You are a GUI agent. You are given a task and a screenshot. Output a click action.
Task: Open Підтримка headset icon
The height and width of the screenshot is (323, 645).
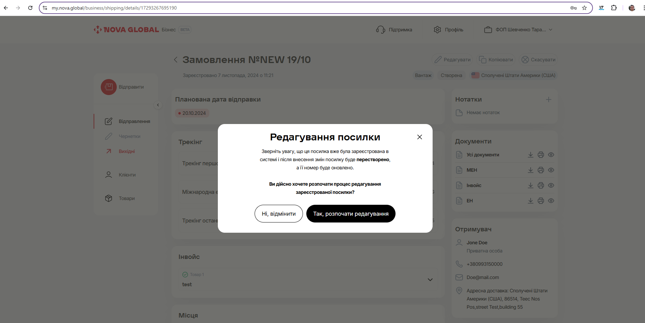click(x=381, y=30)
